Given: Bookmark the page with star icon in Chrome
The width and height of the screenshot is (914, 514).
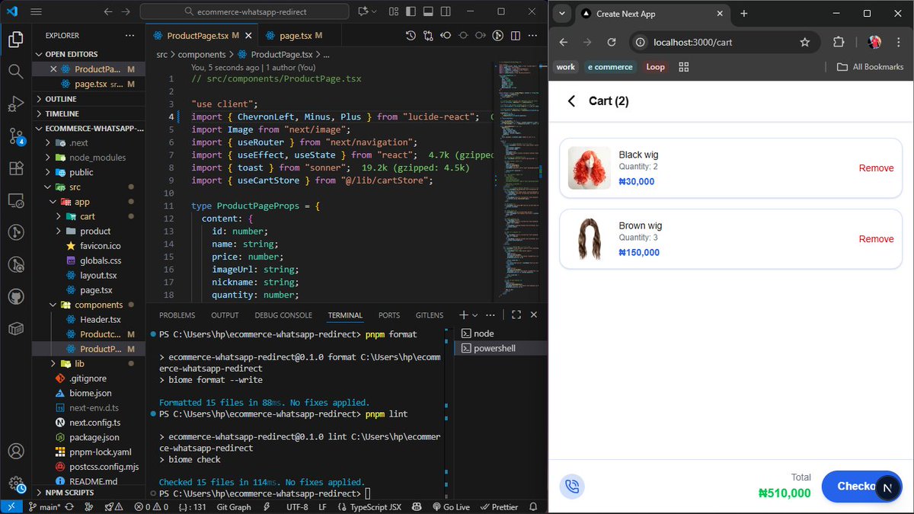Looking at the screenshot, I should pos(804,42).
